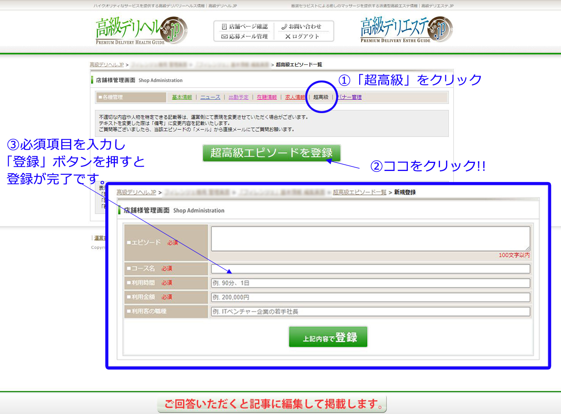Open the 求人情報 tab

click(x=294, y=97)
